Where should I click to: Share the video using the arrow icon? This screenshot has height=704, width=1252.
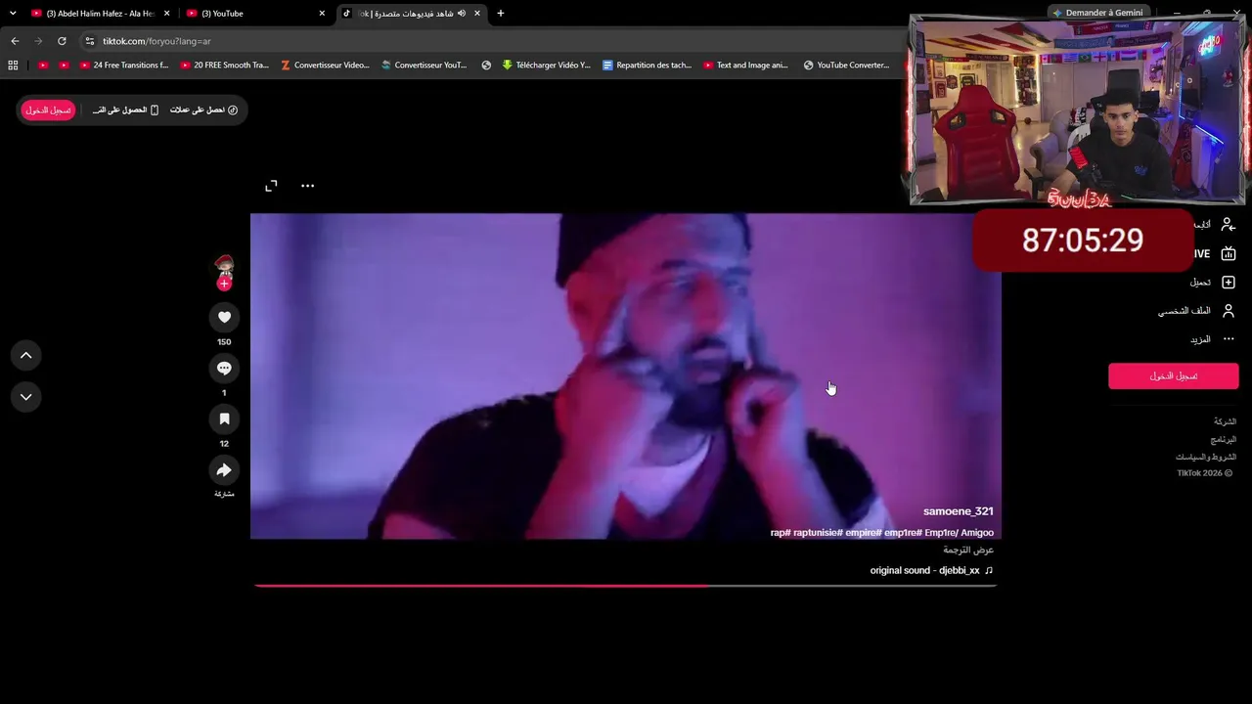(224, 470)
